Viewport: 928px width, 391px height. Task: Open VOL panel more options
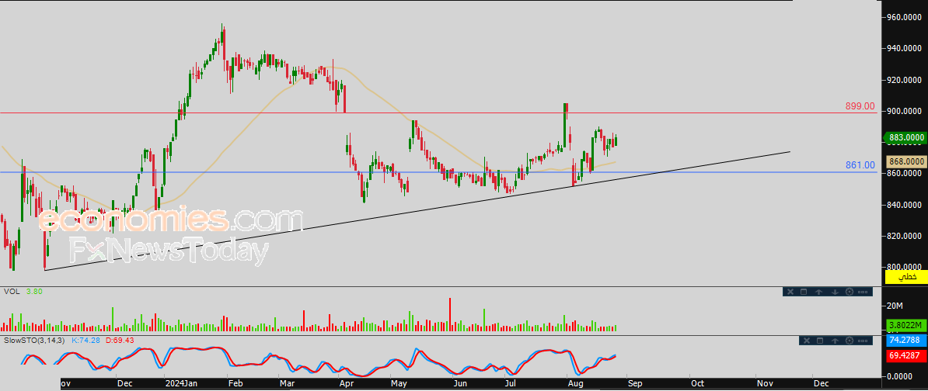862,292
